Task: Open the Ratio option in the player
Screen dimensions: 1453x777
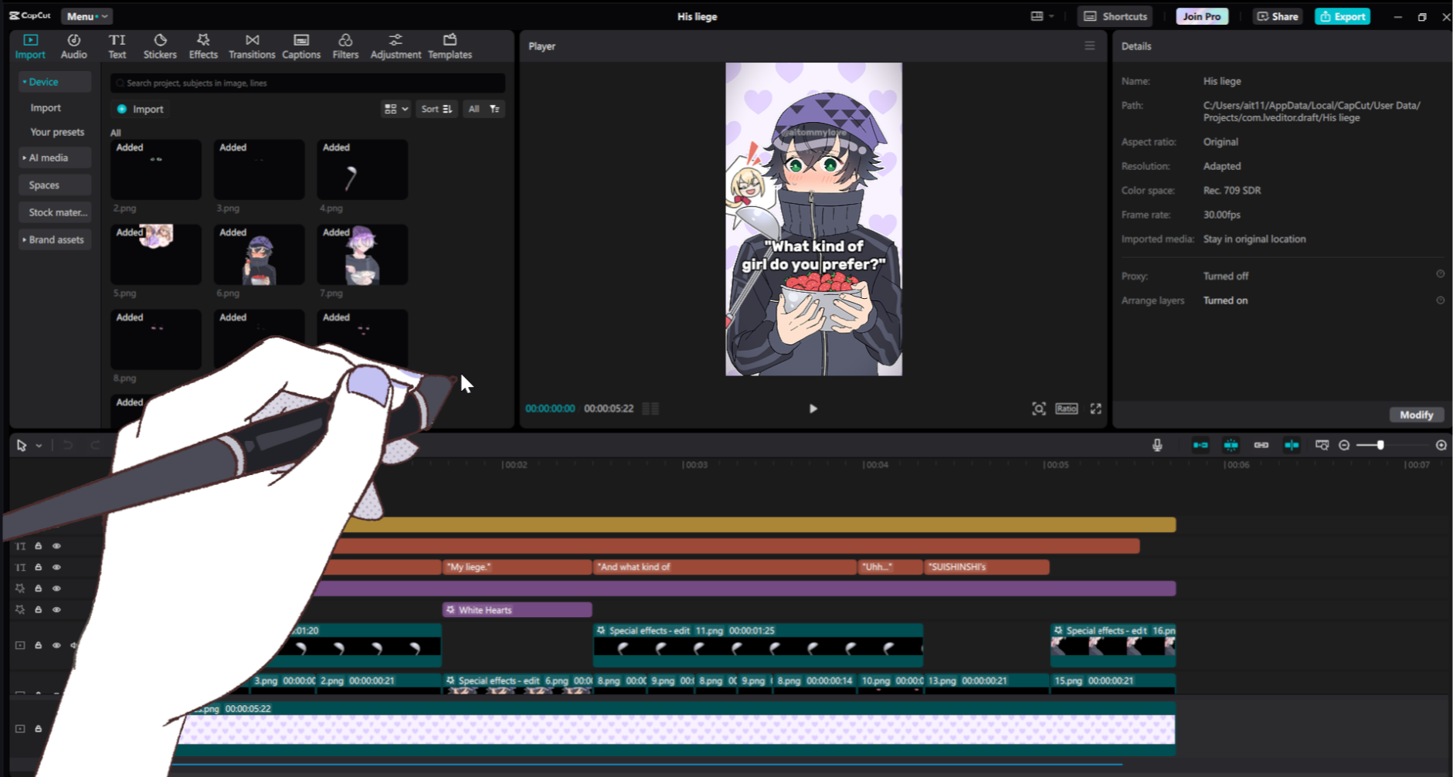Action: pyautogui.click(x=1067, y=409)
